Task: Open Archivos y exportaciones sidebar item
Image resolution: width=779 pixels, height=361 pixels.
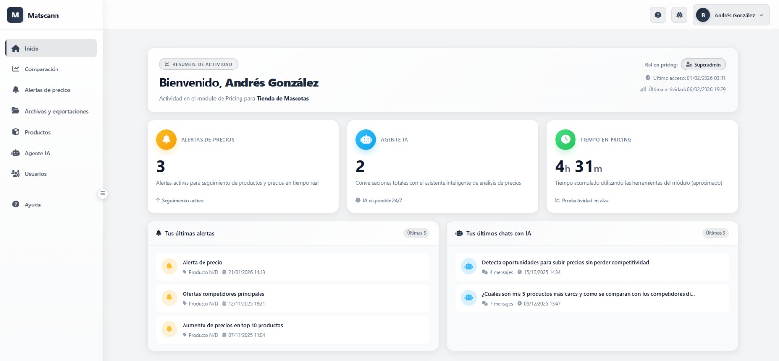Action: click(x=51, y=111)
